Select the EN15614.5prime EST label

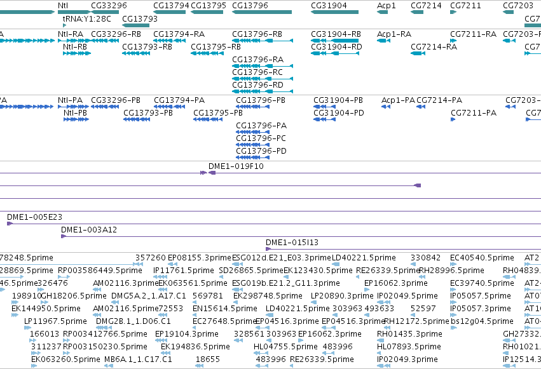click(x=225, y=309)
